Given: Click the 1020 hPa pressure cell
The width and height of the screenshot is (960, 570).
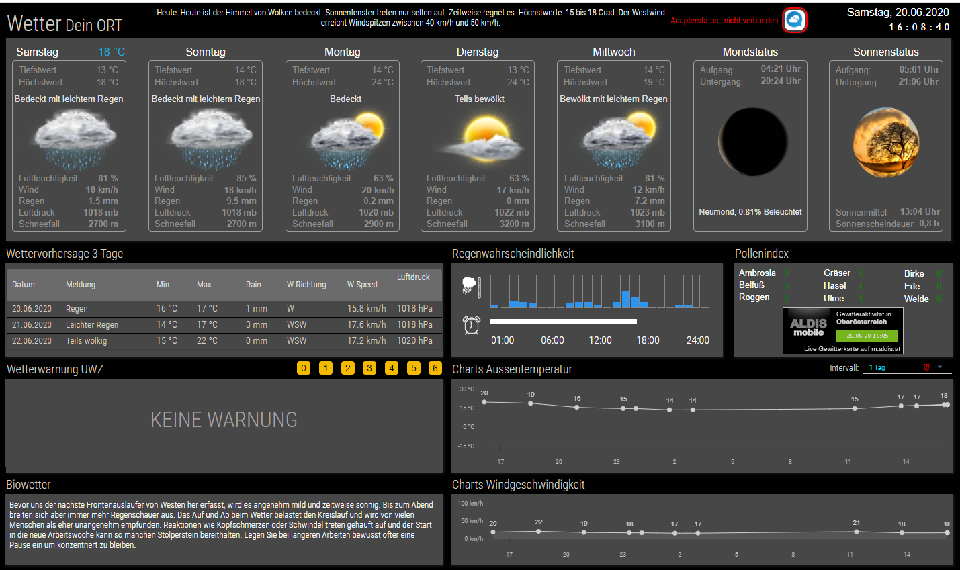Looking at the screenshot, I should coord(414,341).
